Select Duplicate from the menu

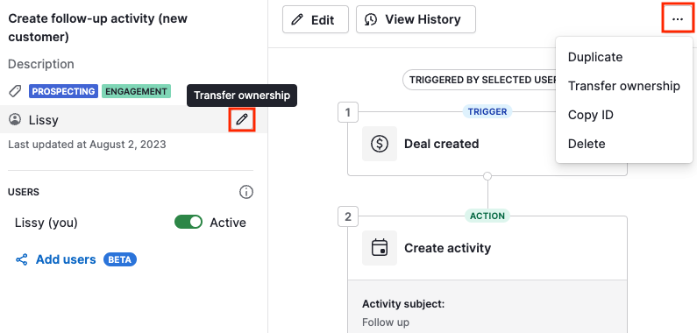pyautogui.click(x=595, y=57)
